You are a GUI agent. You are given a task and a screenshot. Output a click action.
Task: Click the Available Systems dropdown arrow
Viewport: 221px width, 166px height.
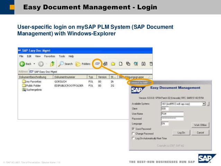tap(204, 104)
